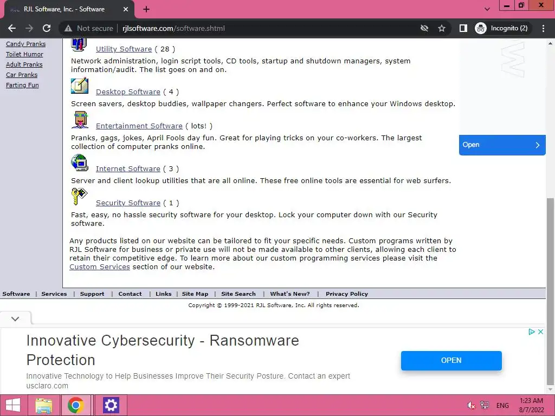Click the Chrome taskbar icon
Screen dimensions: 555x416
point(75,405)
